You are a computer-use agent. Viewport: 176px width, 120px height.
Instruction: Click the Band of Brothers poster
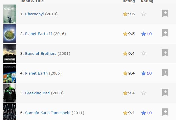tap(10, 53)
